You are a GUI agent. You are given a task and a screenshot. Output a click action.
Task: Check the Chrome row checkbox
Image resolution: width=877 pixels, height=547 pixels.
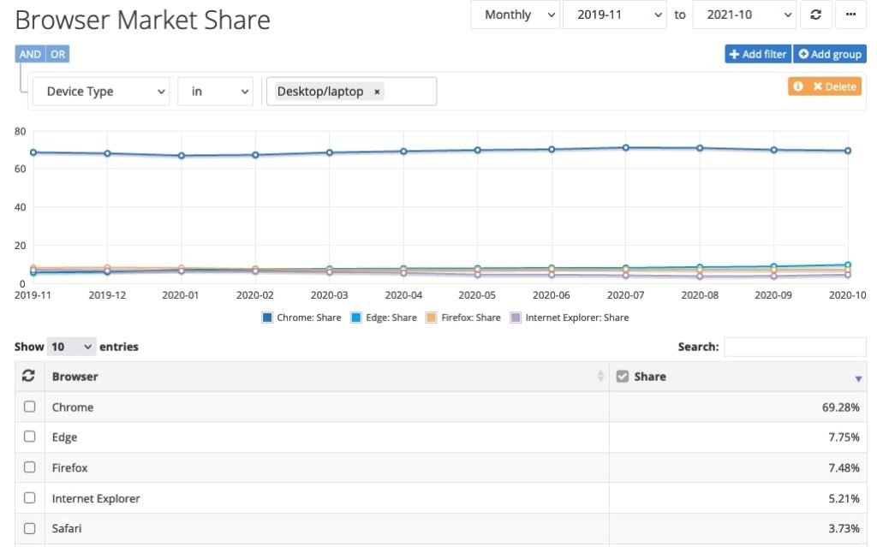(30, 407)
